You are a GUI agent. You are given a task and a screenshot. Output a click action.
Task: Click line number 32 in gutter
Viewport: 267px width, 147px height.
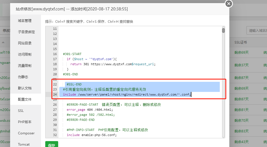(x=55, y=135)
